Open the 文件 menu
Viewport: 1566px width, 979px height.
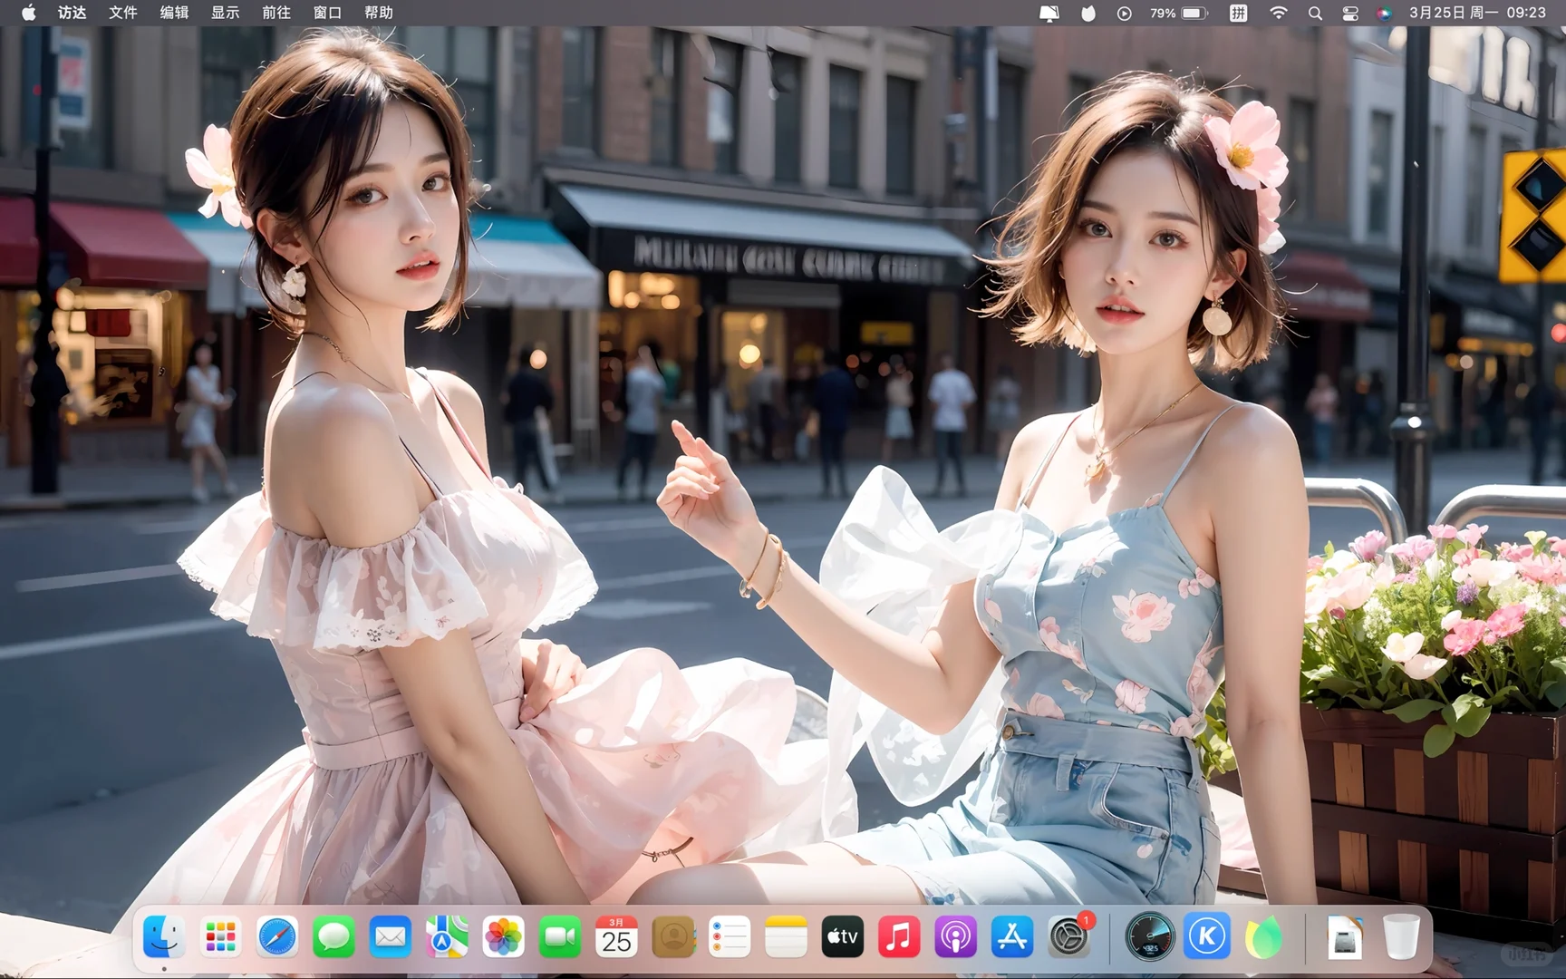click(123, 13)
